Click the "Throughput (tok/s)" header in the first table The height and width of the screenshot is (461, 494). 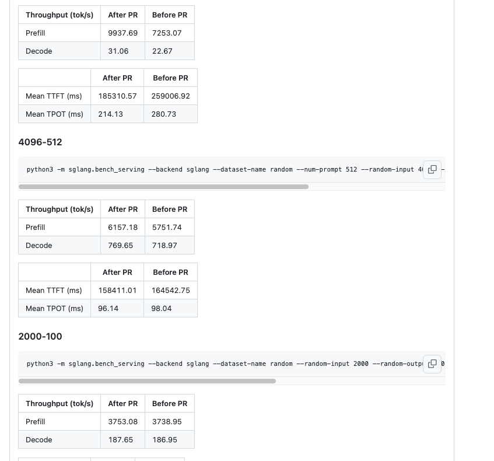(59, 15)
